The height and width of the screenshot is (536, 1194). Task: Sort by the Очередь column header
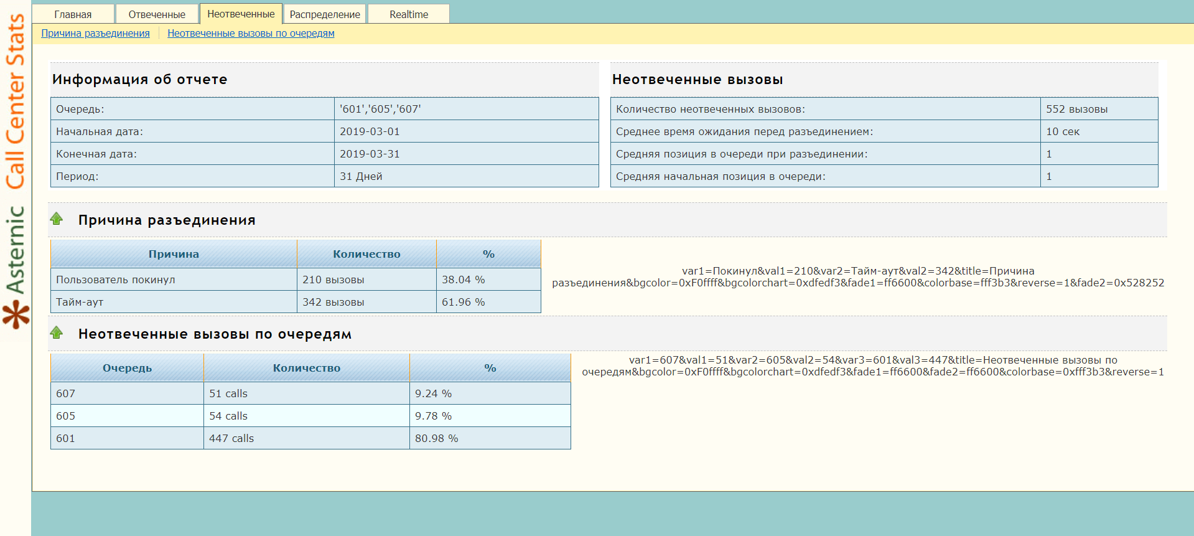[x=127, y=368]
